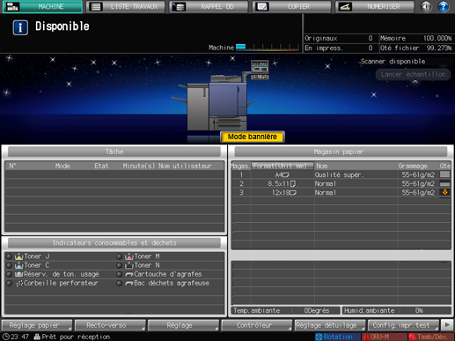Click the right arrow for more buttons
This screenshot has width=455, height=341.
coord(447,325)
